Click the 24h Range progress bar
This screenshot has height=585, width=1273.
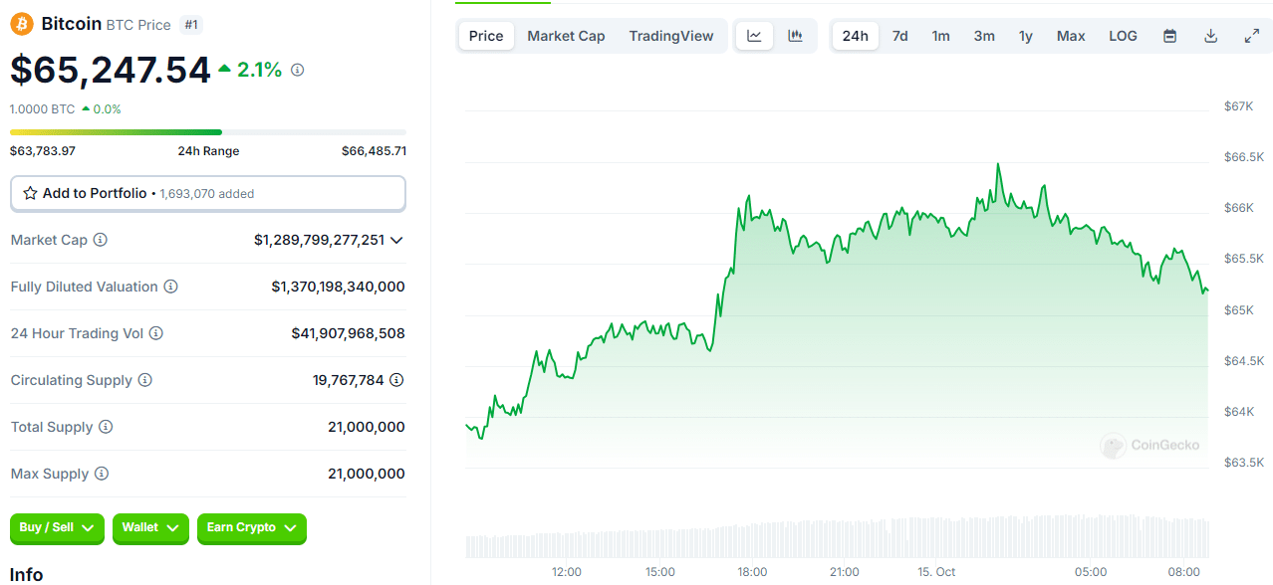tap(208, 132)
